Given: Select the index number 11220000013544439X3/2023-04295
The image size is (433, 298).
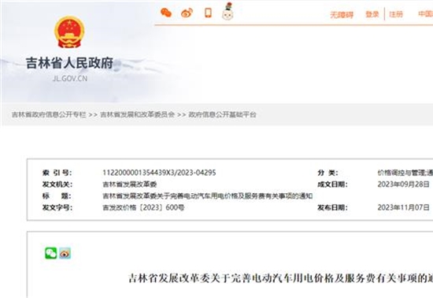Looking at the screenshot, I should (x=159, y=173).
